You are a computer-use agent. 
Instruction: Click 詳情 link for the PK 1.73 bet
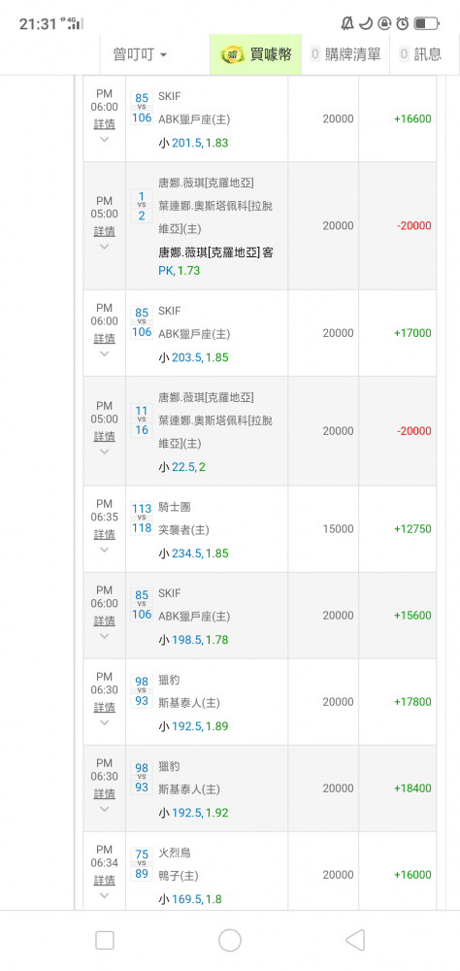(x=104, y=231)
